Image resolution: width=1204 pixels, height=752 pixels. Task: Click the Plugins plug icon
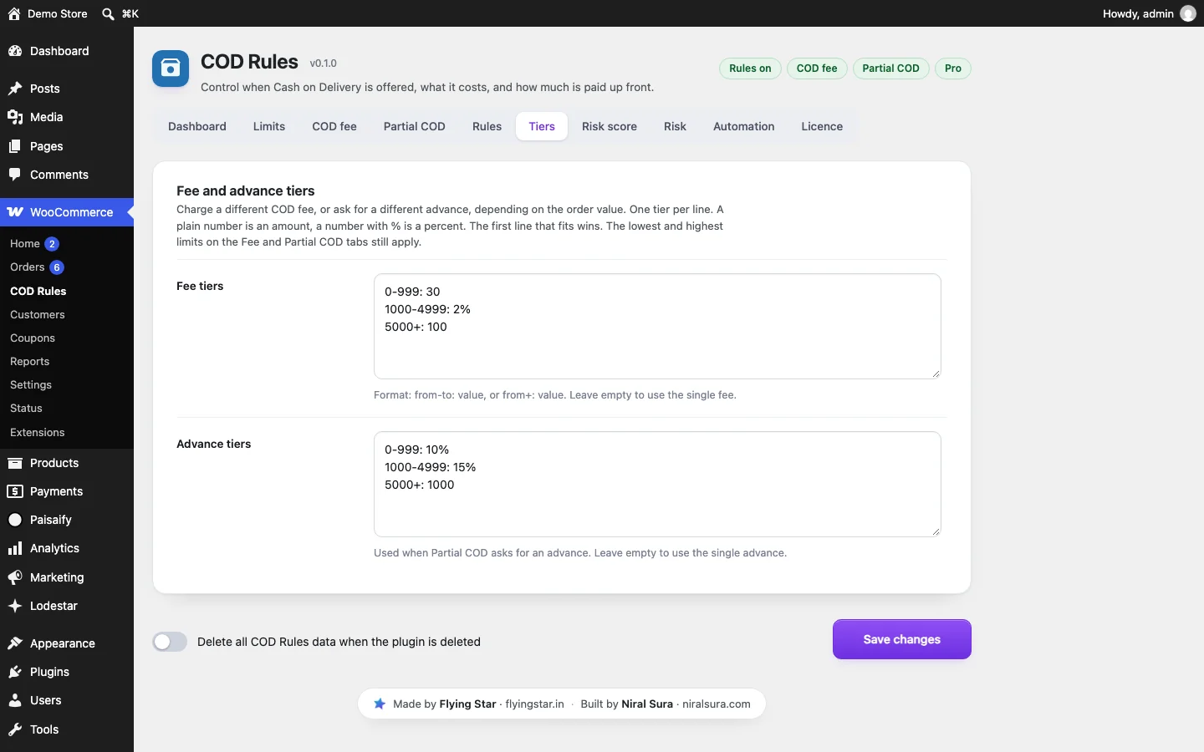(x=15, y=672)
